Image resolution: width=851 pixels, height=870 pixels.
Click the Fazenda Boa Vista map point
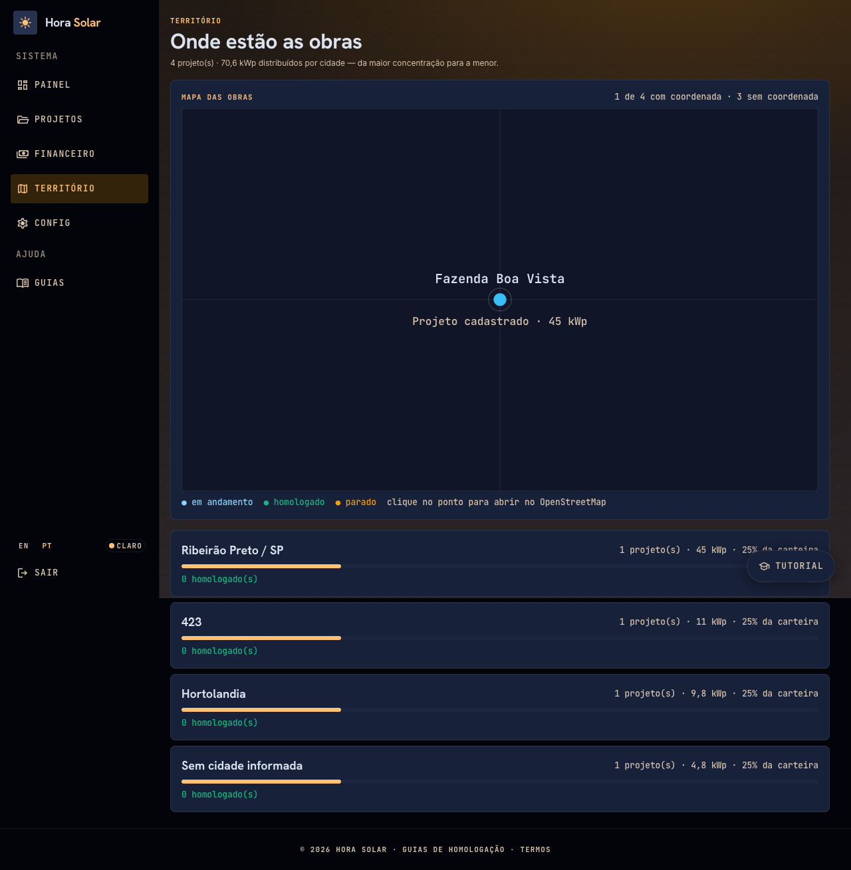[500, 300]
